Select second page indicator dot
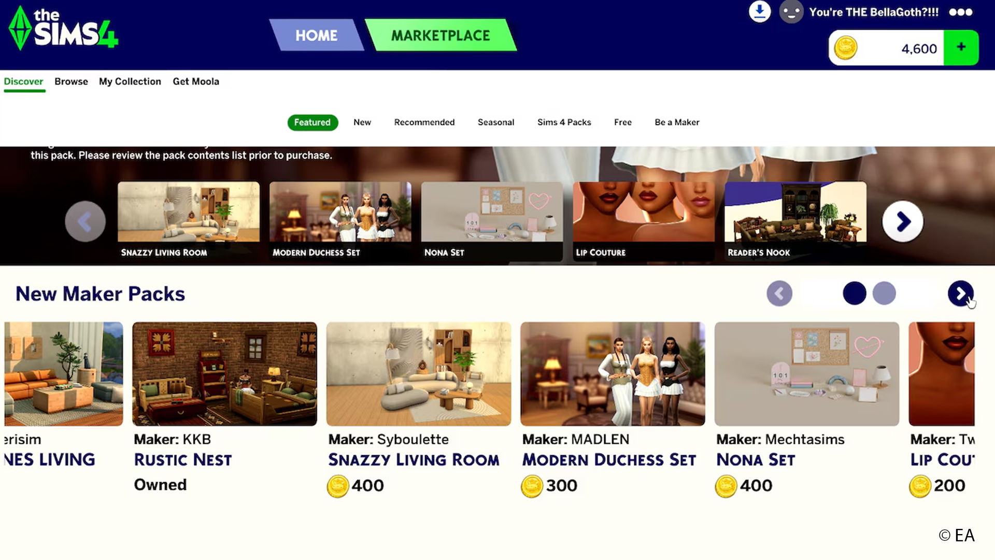995x560 pixels. (884, 293)
